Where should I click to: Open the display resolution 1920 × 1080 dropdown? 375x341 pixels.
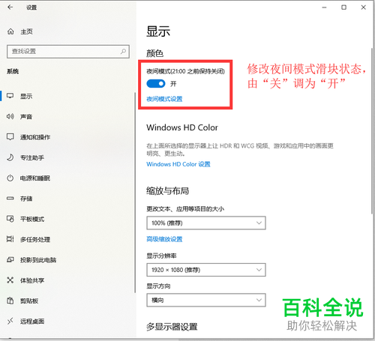coord(206,270)
